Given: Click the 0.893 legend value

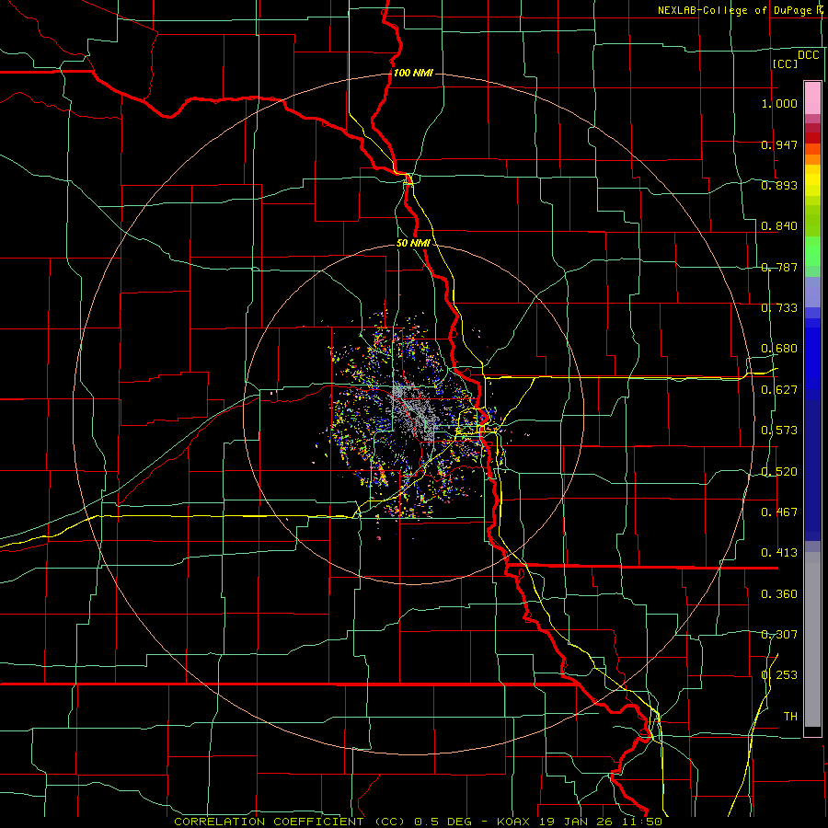Looking at the screenshot, I should click(779, 185).
